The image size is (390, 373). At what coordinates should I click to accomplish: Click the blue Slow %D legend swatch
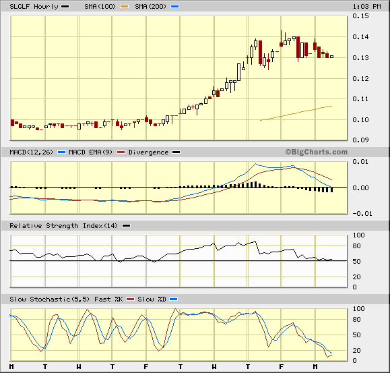[x=174, y=299]
